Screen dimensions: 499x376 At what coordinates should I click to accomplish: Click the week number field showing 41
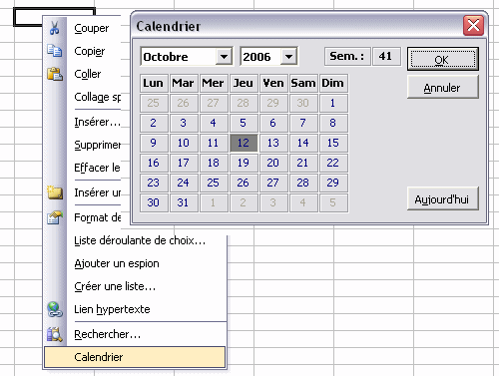coord(386,56)
